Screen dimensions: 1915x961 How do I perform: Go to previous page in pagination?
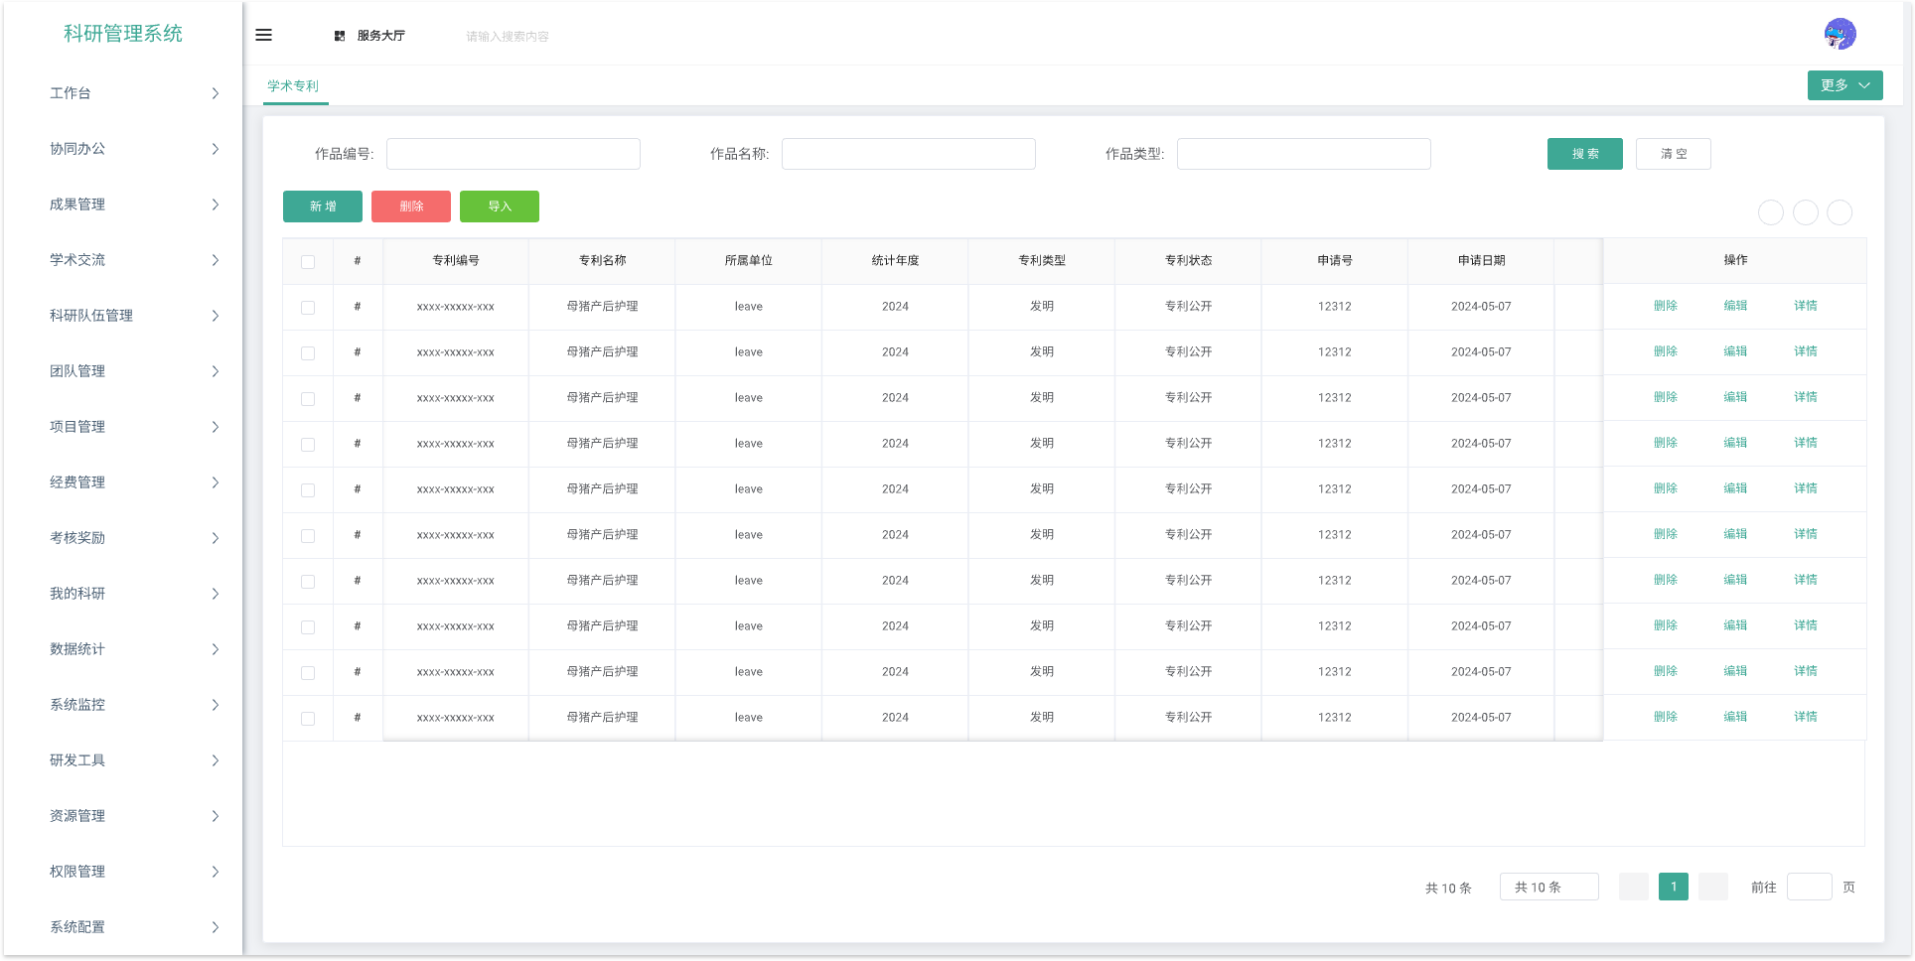click(1633, 887)
